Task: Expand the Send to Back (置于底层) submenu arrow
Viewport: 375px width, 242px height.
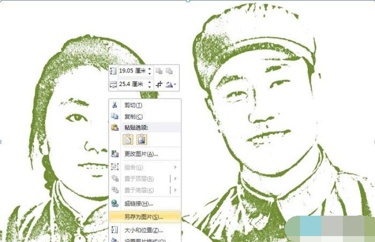Action: tap(175, 190)
